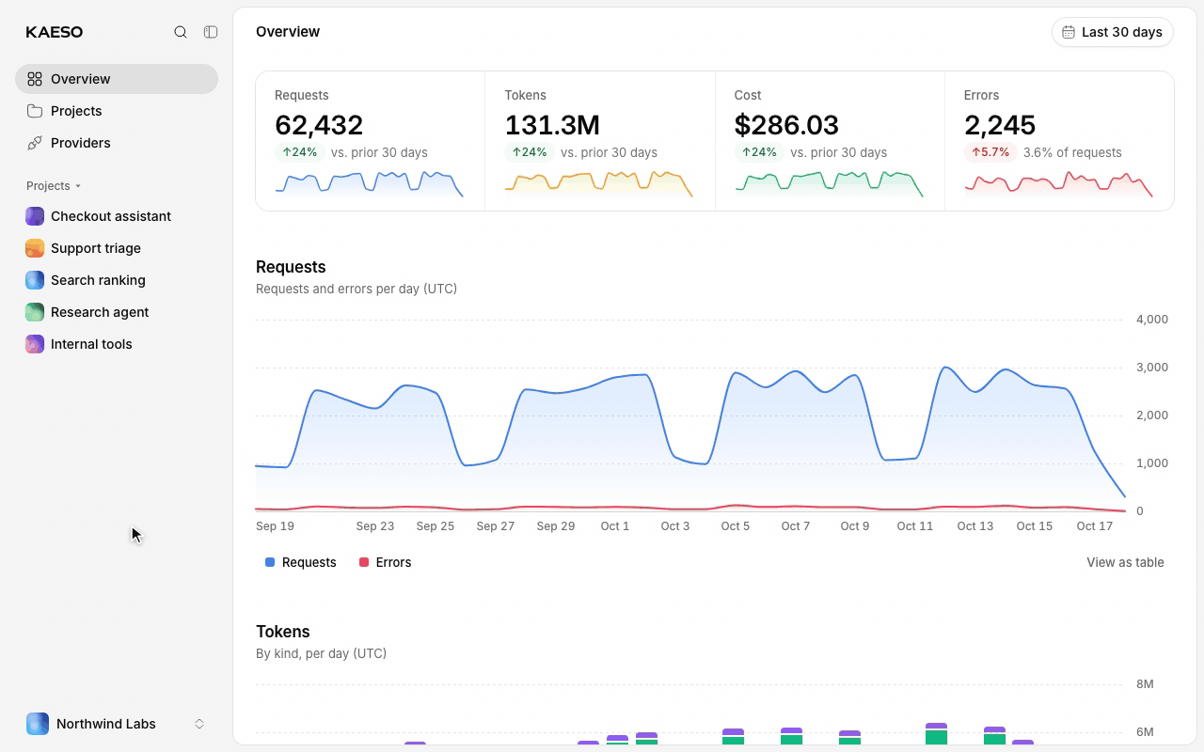1204x752 pixels.
Task: Click the Support triage project icon
Action: click(x=35, y=248)
